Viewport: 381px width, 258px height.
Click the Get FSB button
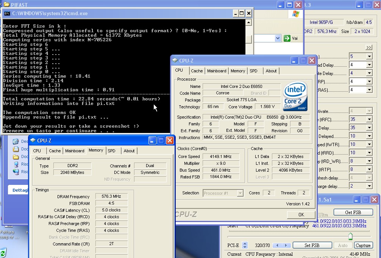(353, 212)
